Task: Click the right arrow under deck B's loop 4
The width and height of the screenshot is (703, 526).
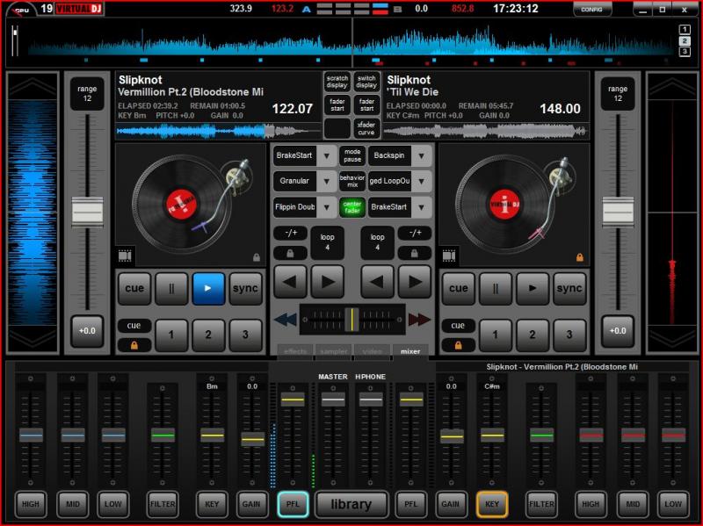Action: pyautogui.click(x=415, y=282)
